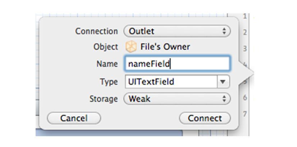The image size is (297, 147).
Task: Click line number 3 in editor gutter
Action: click(x=245, y=49)
